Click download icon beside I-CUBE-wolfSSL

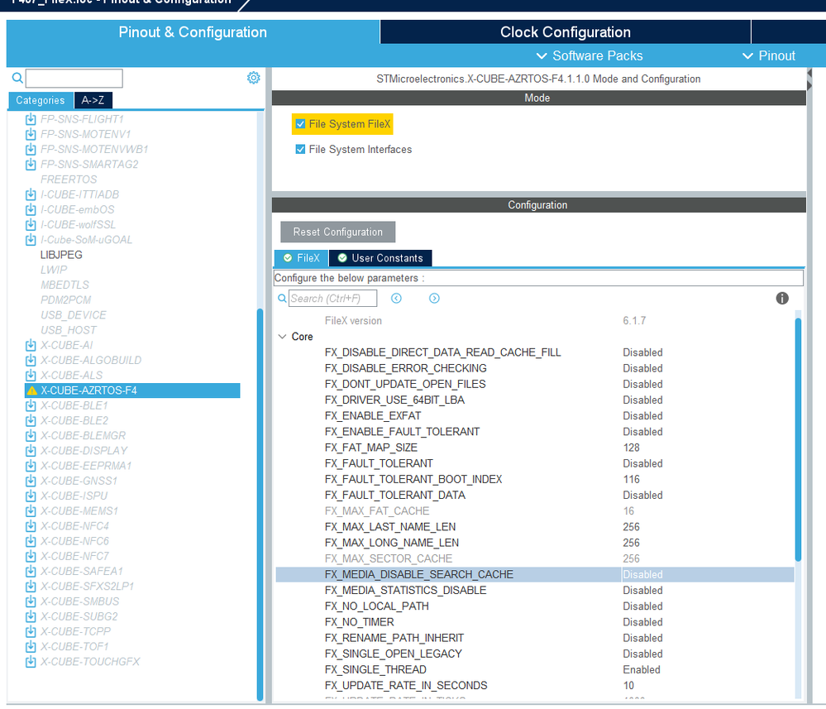click(x=31, y=224)
